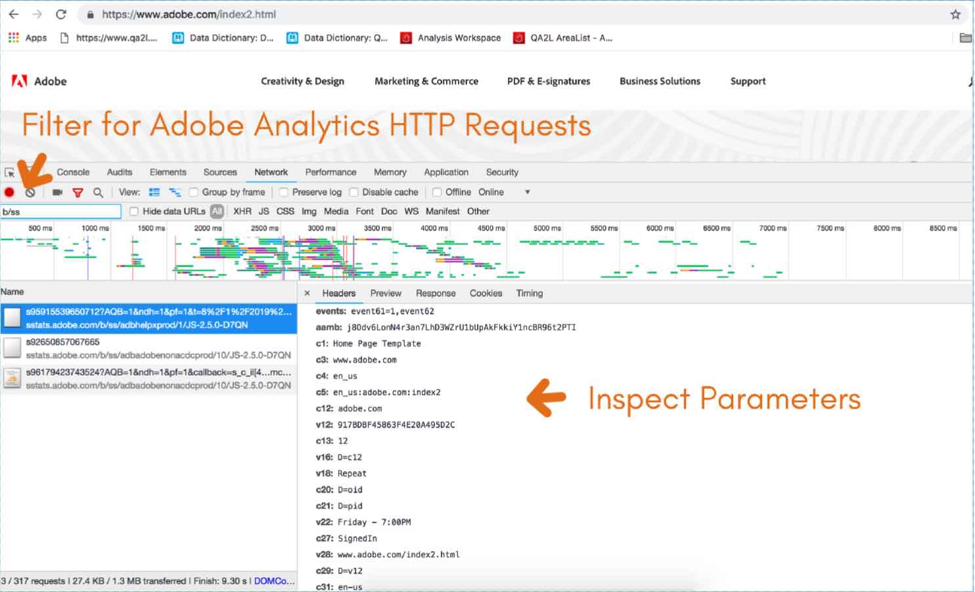Enable the Group by frame checkbox
This screenshot has width=975, height=592.
coord(193,193)
